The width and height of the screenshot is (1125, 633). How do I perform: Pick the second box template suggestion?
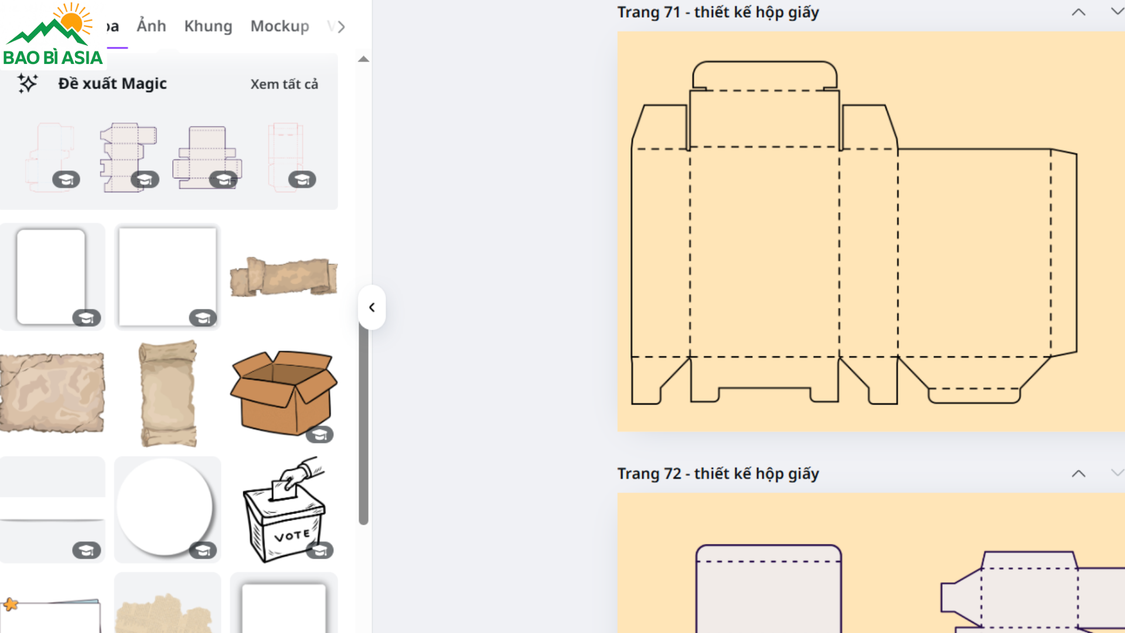pos(128,157)
